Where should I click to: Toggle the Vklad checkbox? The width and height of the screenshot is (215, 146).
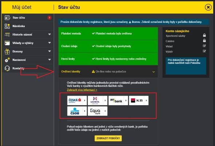point(204,46)
